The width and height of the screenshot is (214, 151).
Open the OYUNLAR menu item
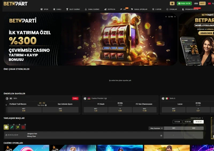171,9
